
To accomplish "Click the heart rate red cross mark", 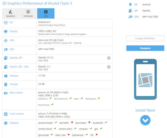I will (x=69, y=135).
